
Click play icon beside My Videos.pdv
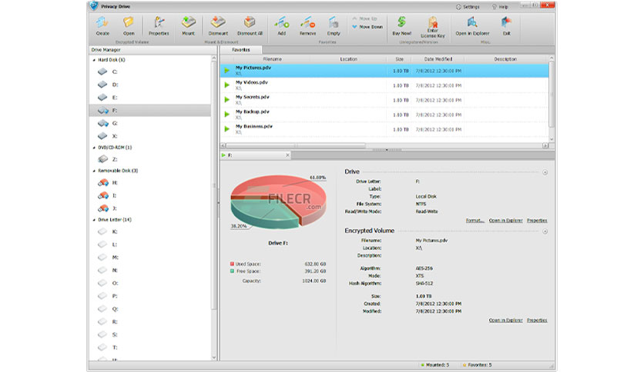coord(226,85)
